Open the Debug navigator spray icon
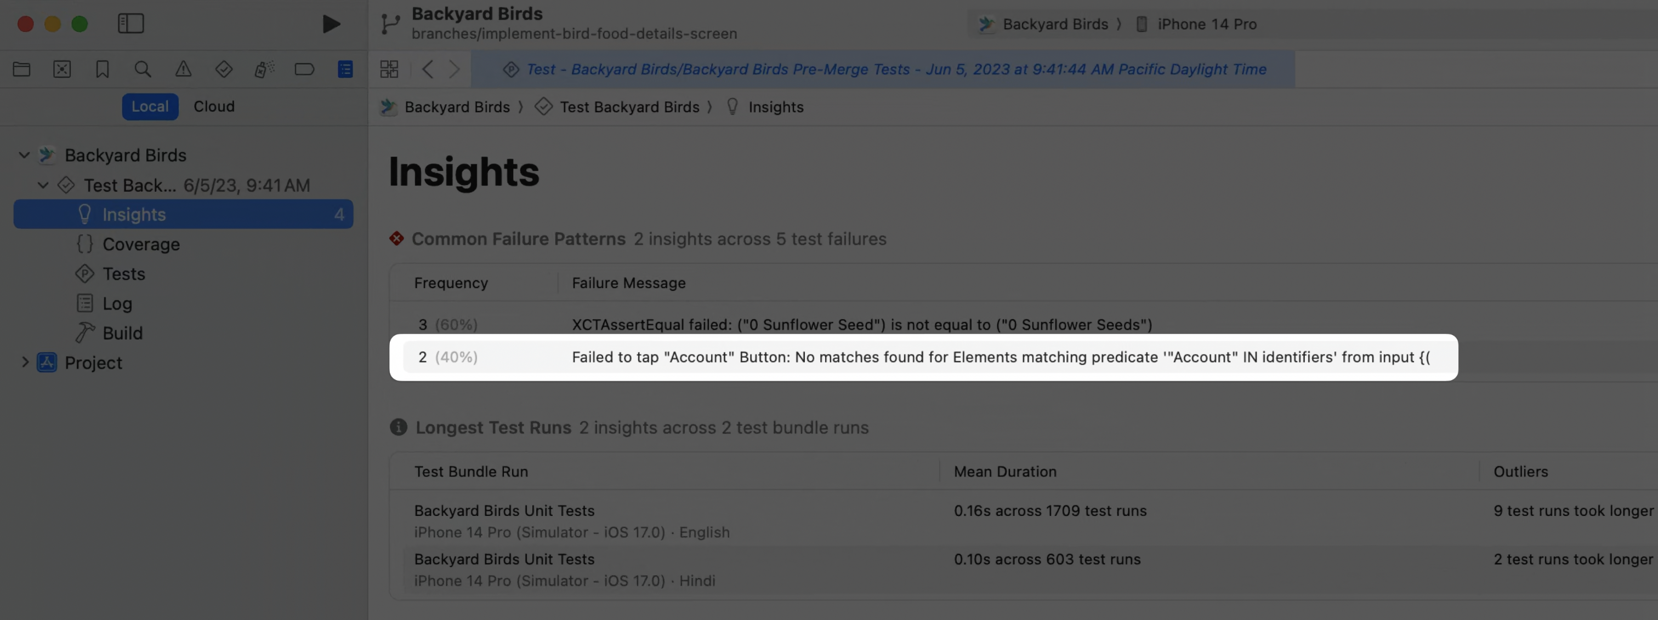Viewport: 1658px width, 620px height. point(264,69)
